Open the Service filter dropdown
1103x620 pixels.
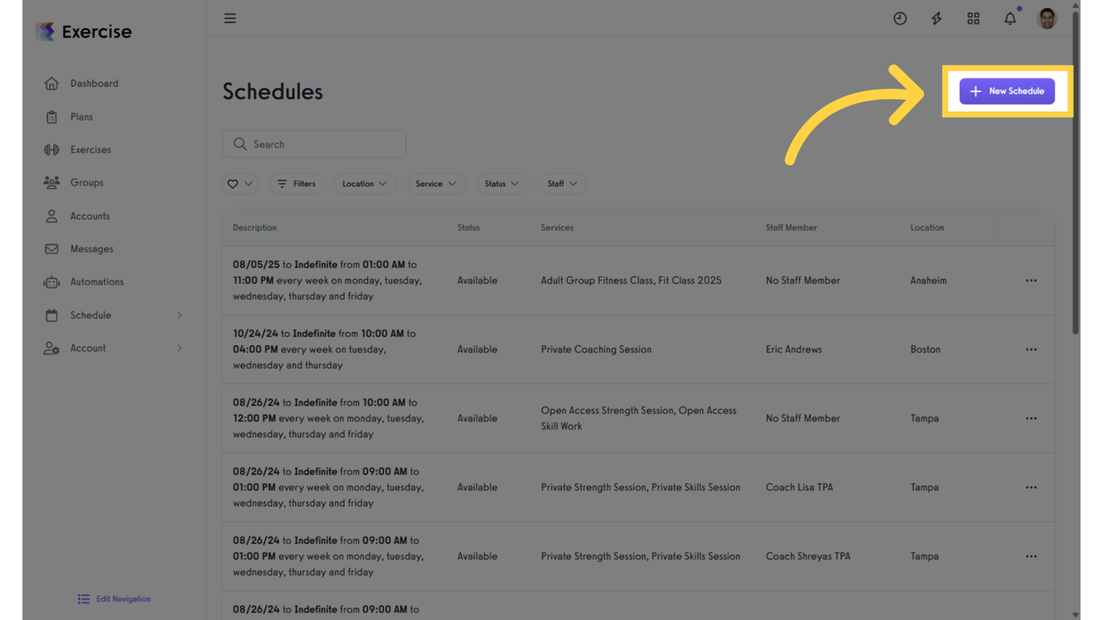tap(436, 183)
